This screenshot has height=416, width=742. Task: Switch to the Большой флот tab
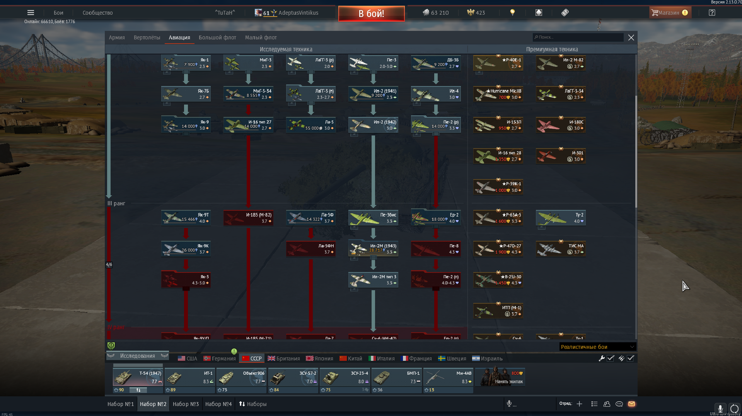pos(217,37)
